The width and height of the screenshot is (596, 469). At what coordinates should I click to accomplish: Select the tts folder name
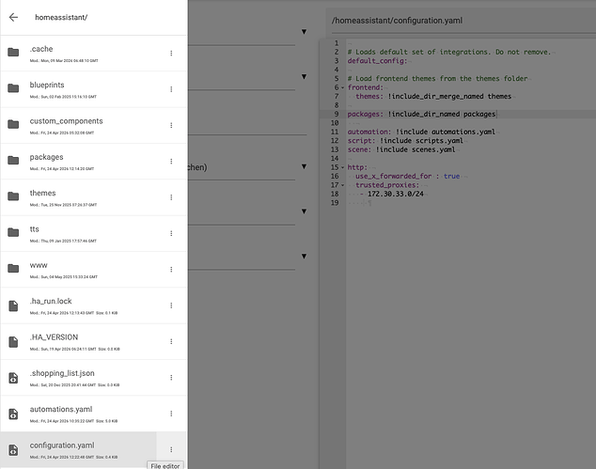point(34,229)
